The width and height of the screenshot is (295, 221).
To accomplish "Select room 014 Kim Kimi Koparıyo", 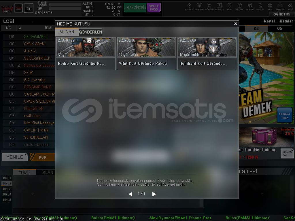I will tap(29, 123).
